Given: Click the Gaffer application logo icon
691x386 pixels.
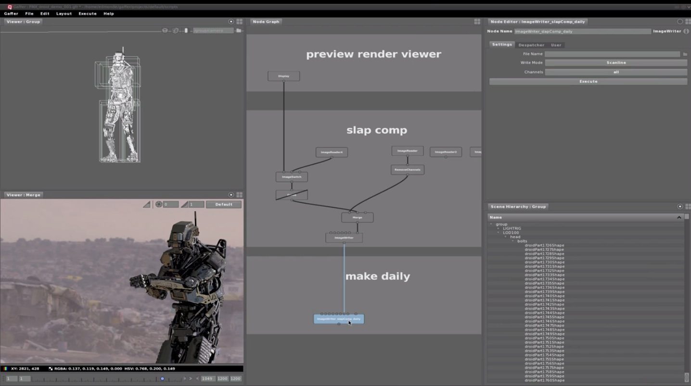Looking at the screenshot, I should point(10,7).
